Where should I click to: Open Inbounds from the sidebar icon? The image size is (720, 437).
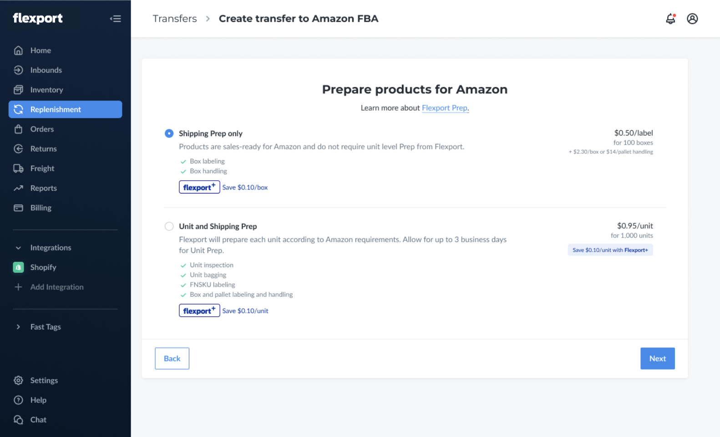(x=18, y=70)
